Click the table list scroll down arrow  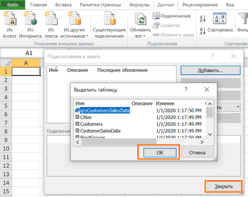(210, 134)
